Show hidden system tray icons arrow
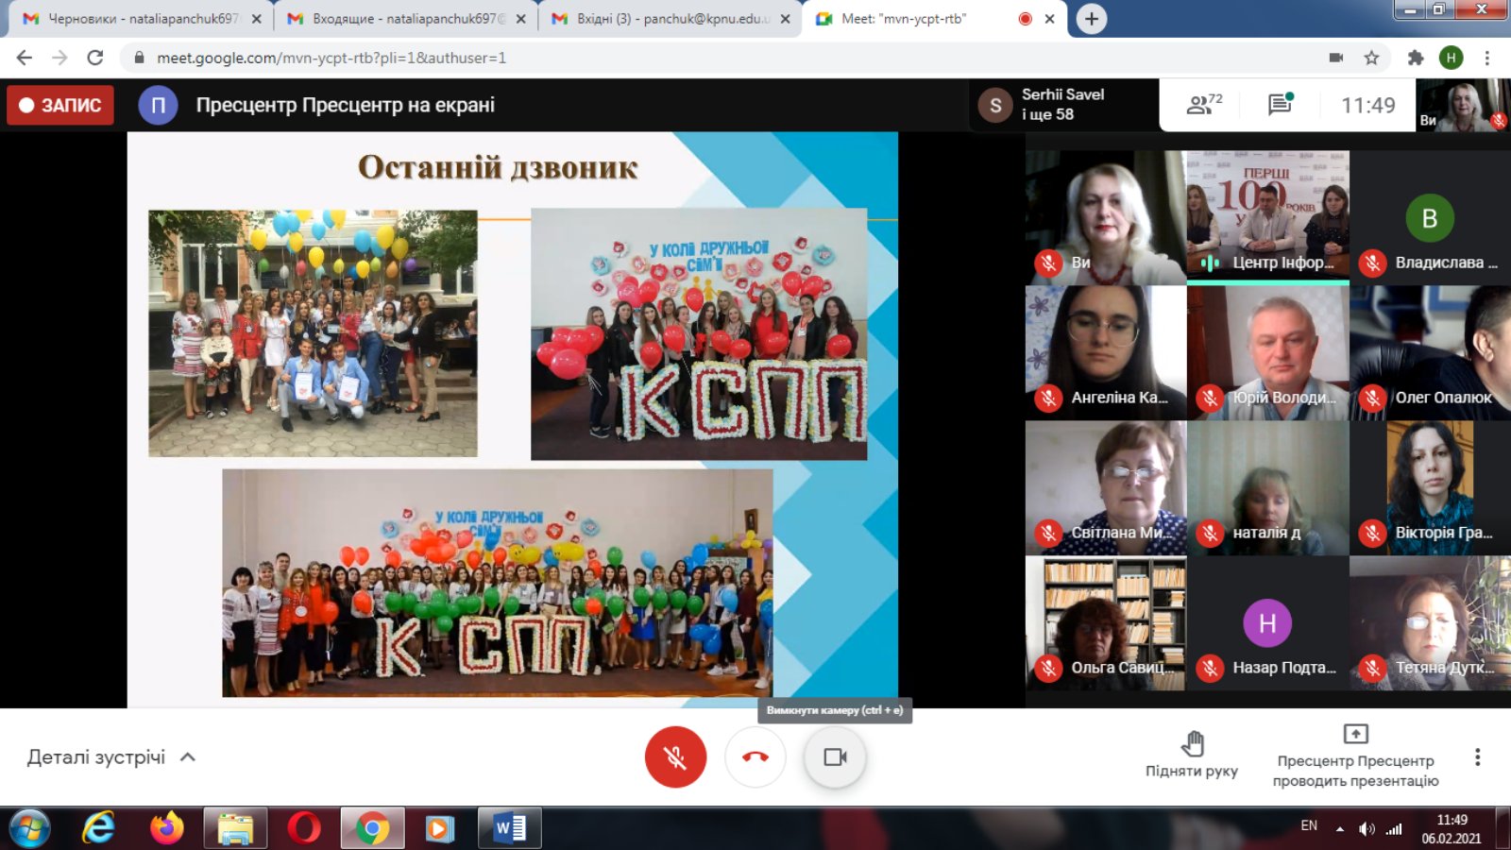 (1339, 829)
